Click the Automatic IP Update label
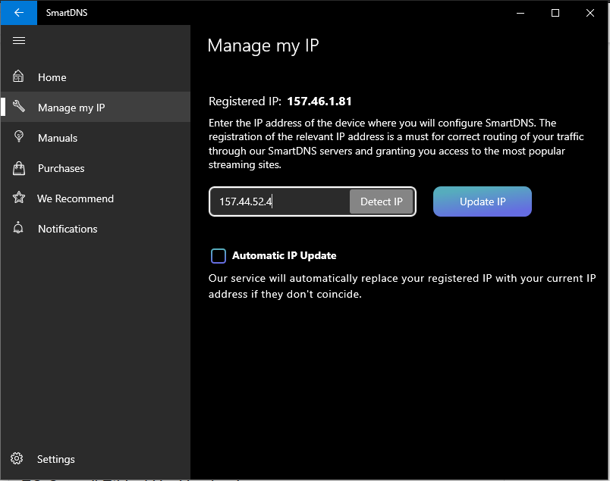The width and height of the screenshot is (610, 481). [285, 256]
